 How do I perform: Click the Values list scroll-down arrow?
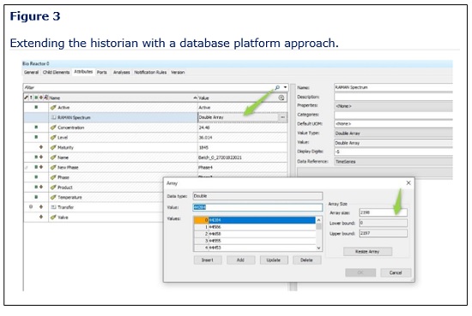(318, 247)
